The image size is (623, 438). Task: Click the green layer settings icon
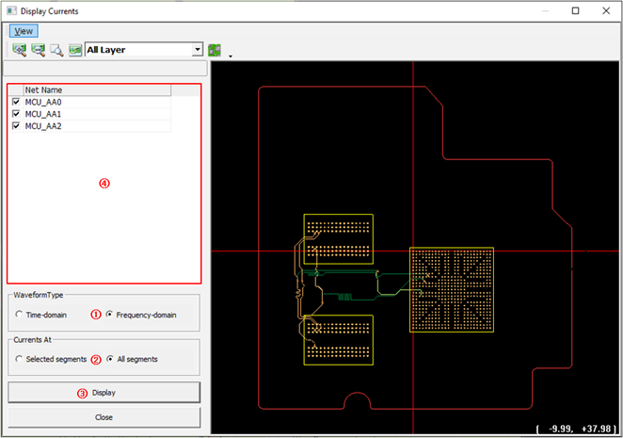tap(215, 50)
